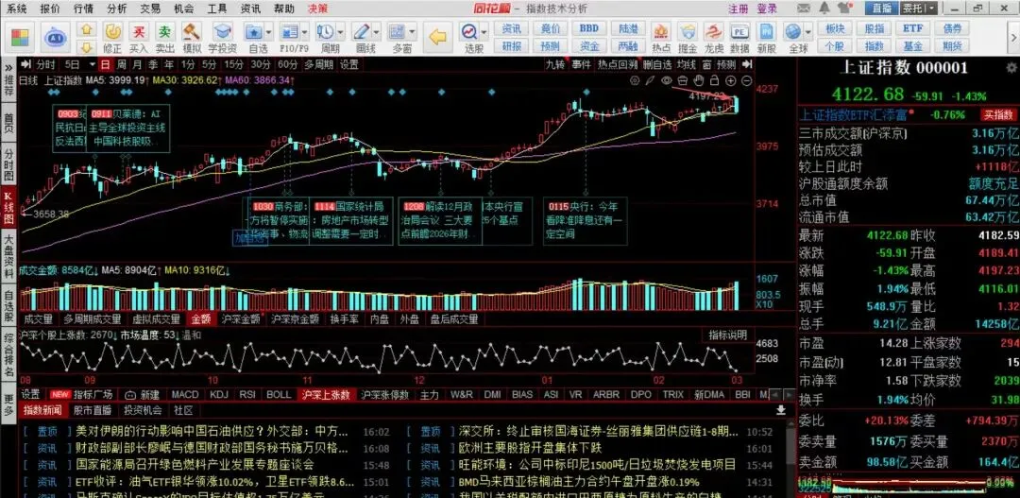This screenshot has height=498, width=1020.
Task: Open the 新股 new stocks icon
Action: click(766, 31)
